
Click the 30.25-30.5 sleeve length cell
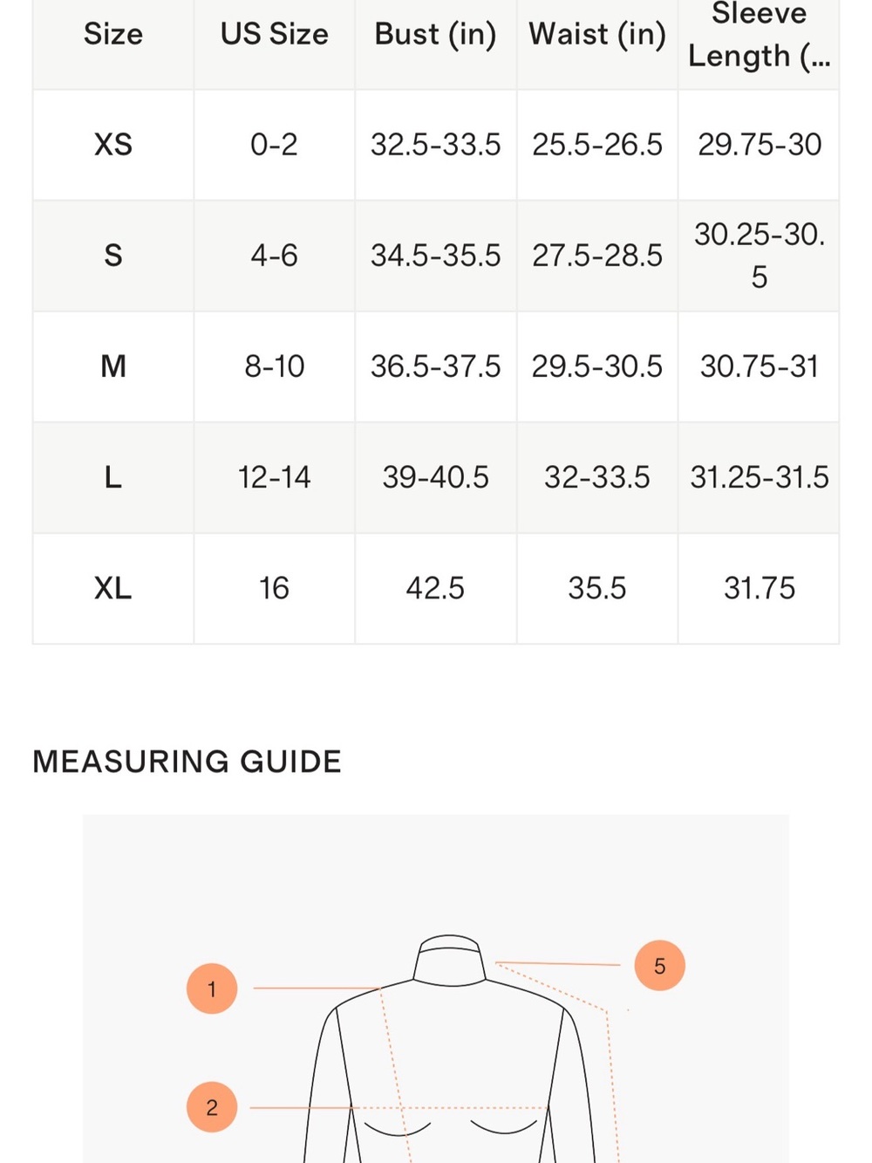point(759,256)
